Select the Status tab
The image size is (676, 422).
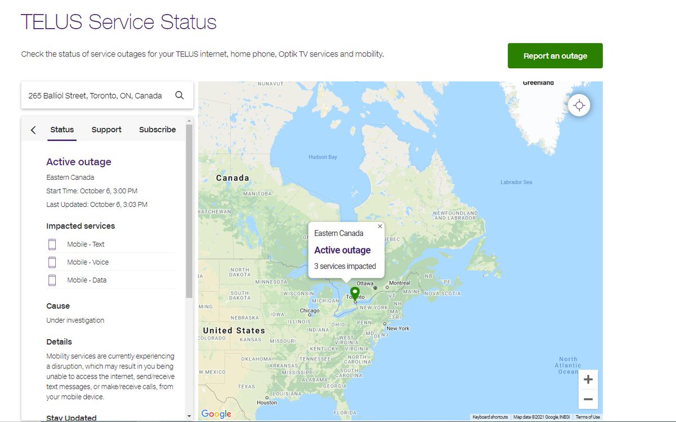coord(62,130)
